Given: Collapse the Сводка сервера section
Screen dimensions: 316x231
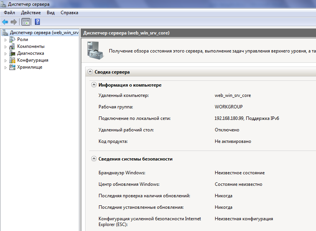Looking at the screenshot, I should [90, 72].
